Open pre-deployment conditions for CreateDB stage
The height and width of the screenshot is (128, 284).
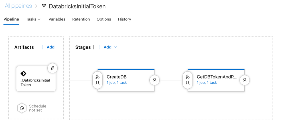tap(98, 80)
